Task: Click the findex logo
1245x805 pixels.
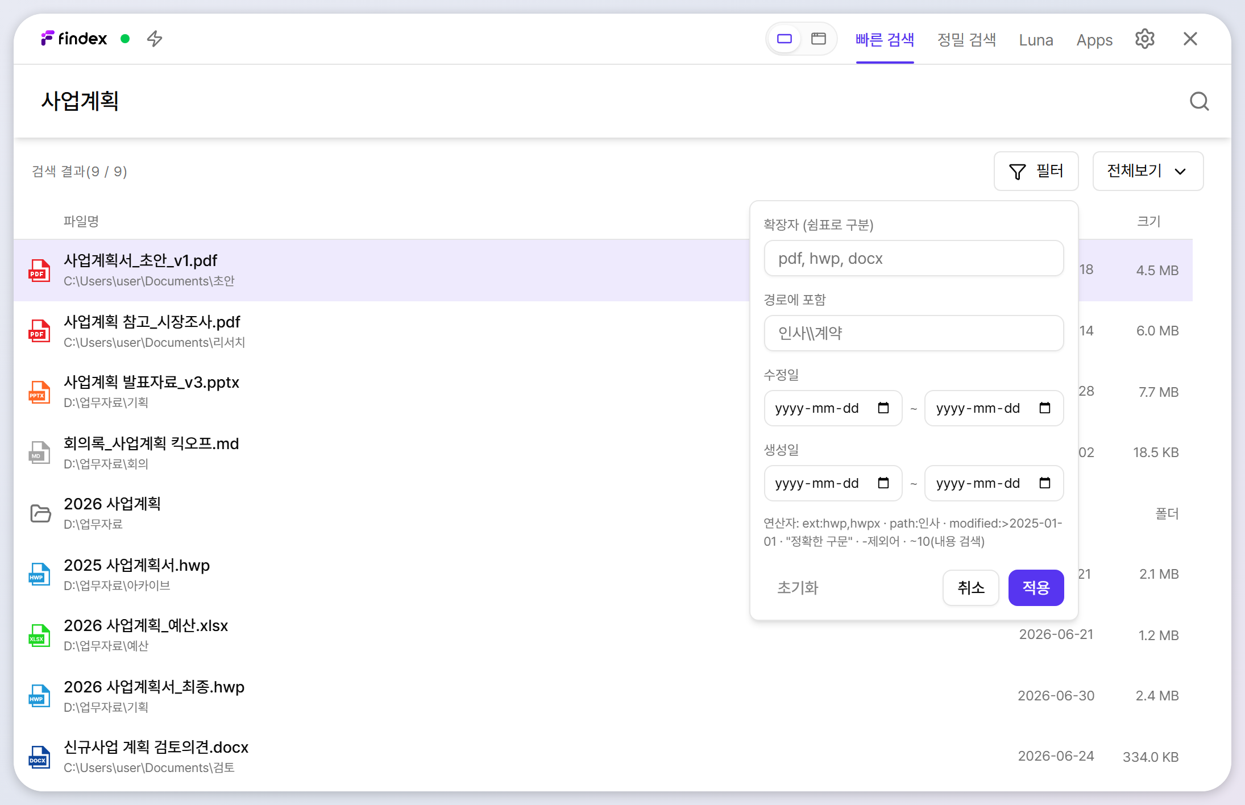Action: click(x=74, y=39)
